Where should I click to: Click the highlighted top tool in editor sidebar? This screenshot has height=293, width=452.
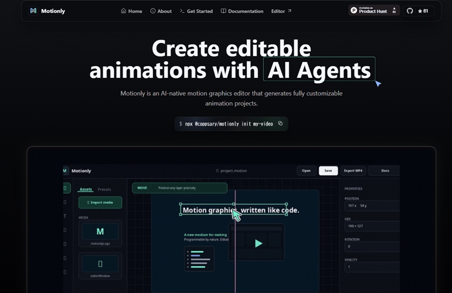pyautogui.click(x=66, y=188)
